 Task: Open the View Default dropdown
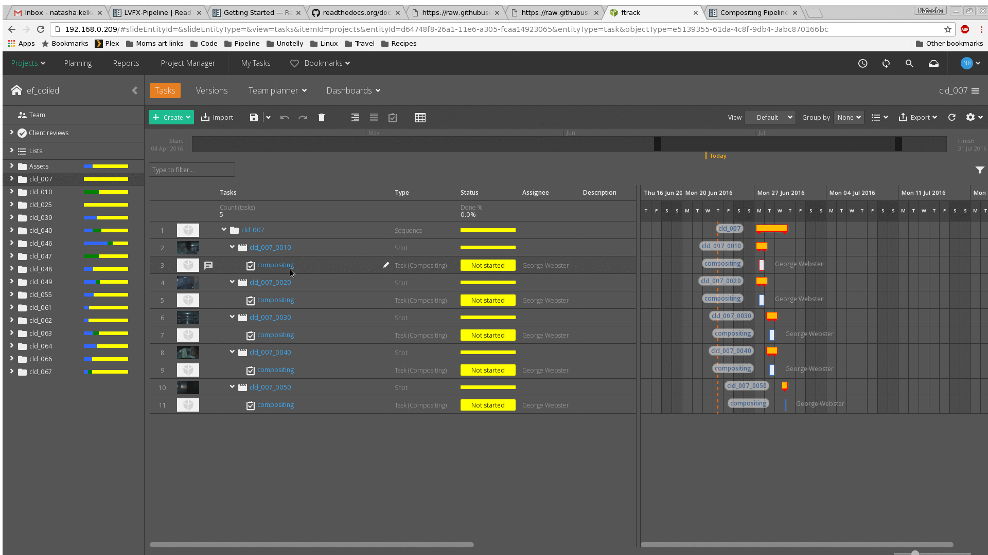pos(770,118)
